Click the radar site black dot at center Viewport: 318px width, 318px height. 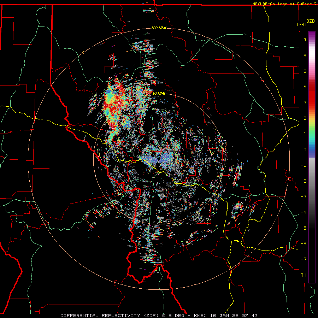(159, 158)
